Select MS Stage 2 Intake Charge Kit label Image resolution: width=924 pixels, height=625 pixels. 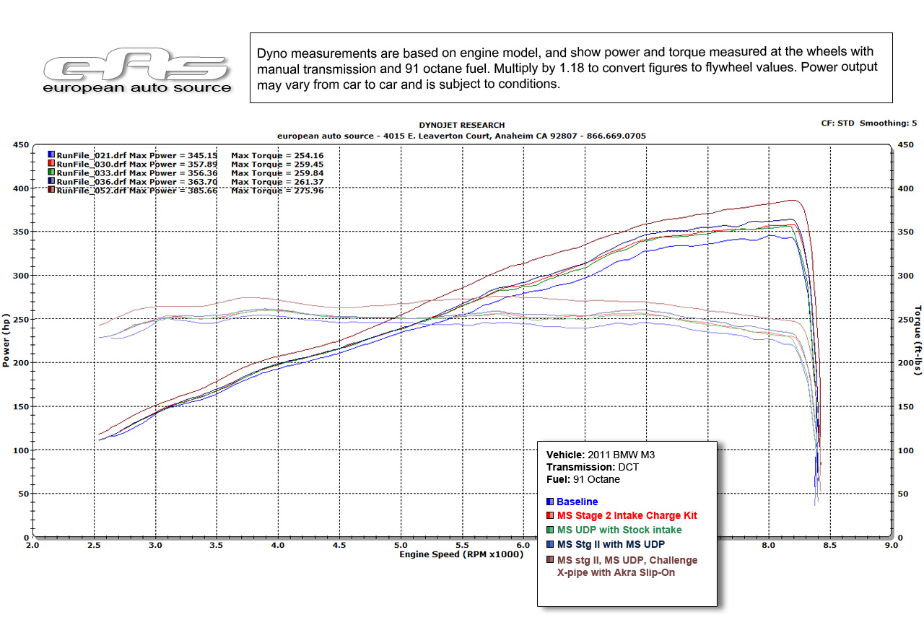627,515
